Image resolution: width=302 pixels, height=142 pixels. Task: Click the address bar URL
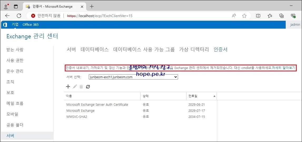coord(100,16)
